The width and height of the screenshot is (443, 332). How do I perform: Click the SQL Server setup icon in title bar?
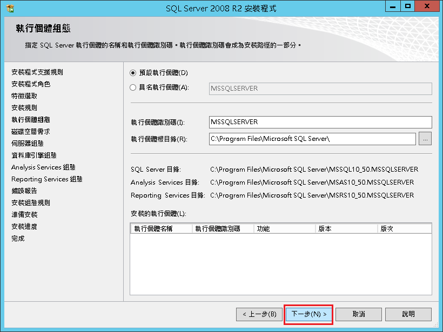coord(10,8)
